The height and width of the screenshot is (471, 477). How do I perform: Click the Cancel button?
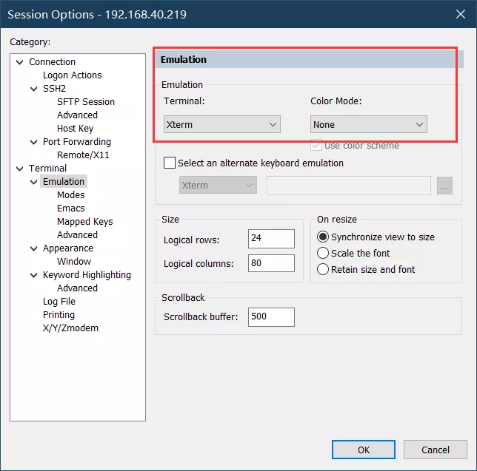click(435, 450)
